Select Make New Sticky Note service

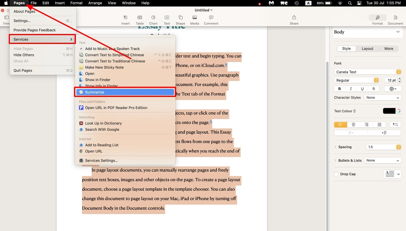(125, 67)
